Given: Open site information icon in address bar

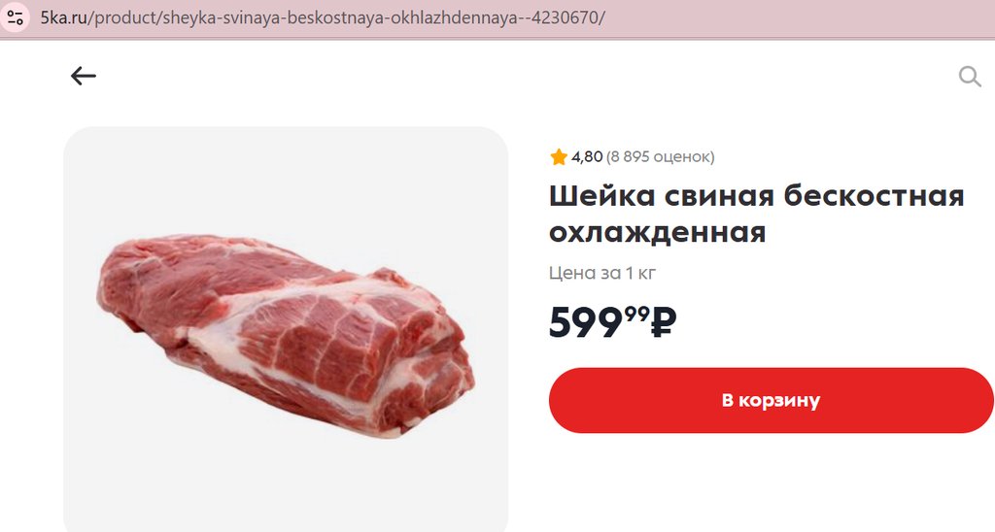Looking at the screenshot, I should click(x=16, y=17).
